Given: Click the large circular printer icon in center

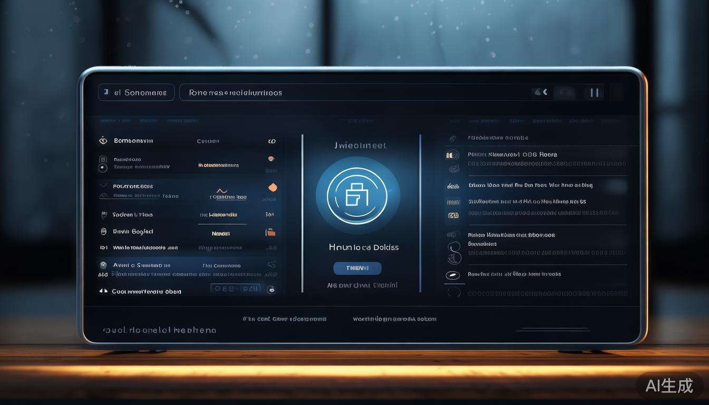Looking at the screenshot, I should pos(357,196).
